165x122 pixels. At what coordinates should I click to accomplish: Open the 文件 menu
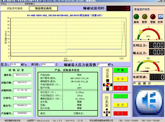pos(3,4)
